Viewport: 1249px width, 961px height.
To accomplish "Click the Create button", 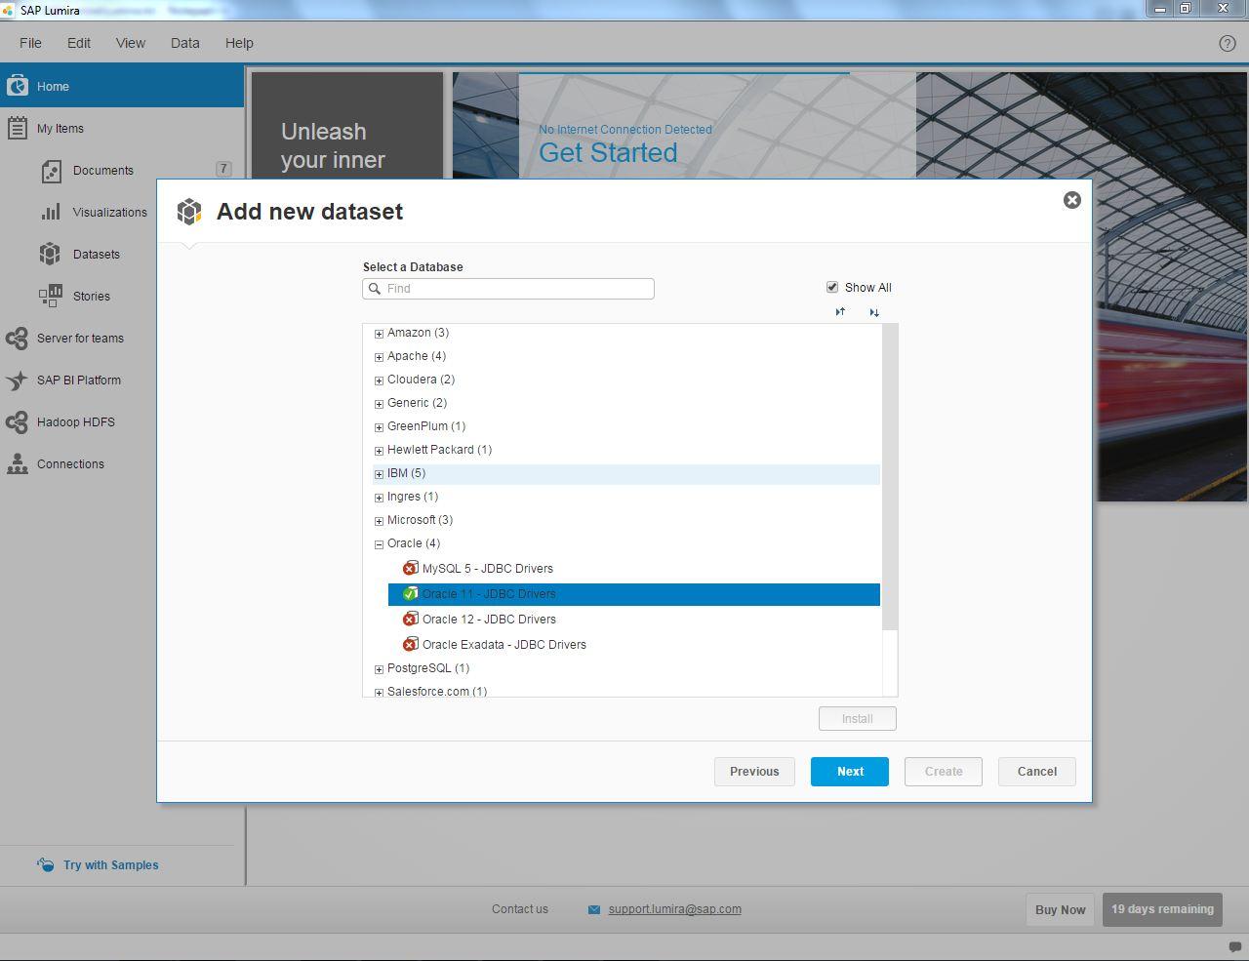I will point(944,772).
